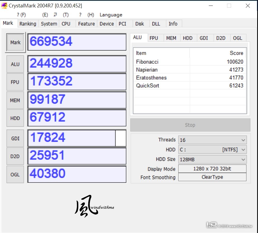Select the Fibonacci row in score list
The height and width of the screenshot is (233, 258).
tap(190, 62)
